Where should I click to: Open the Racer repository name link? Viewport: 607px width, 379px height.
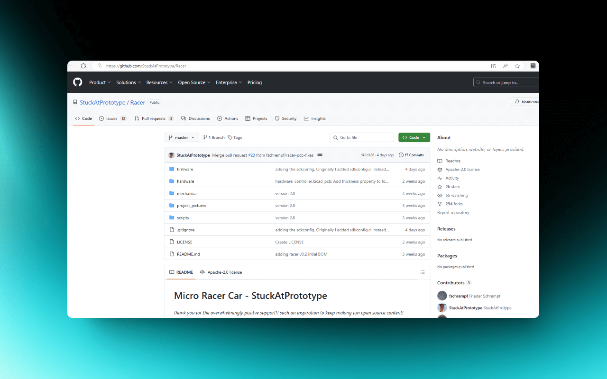[138, 102]
